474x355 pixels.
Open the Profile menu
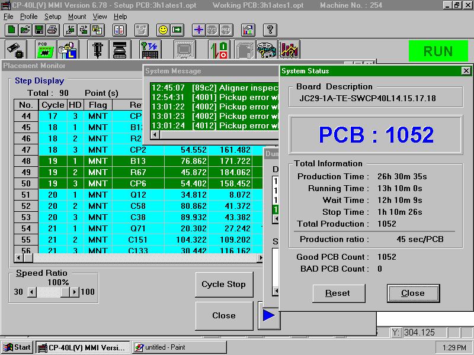pos(28,17)
